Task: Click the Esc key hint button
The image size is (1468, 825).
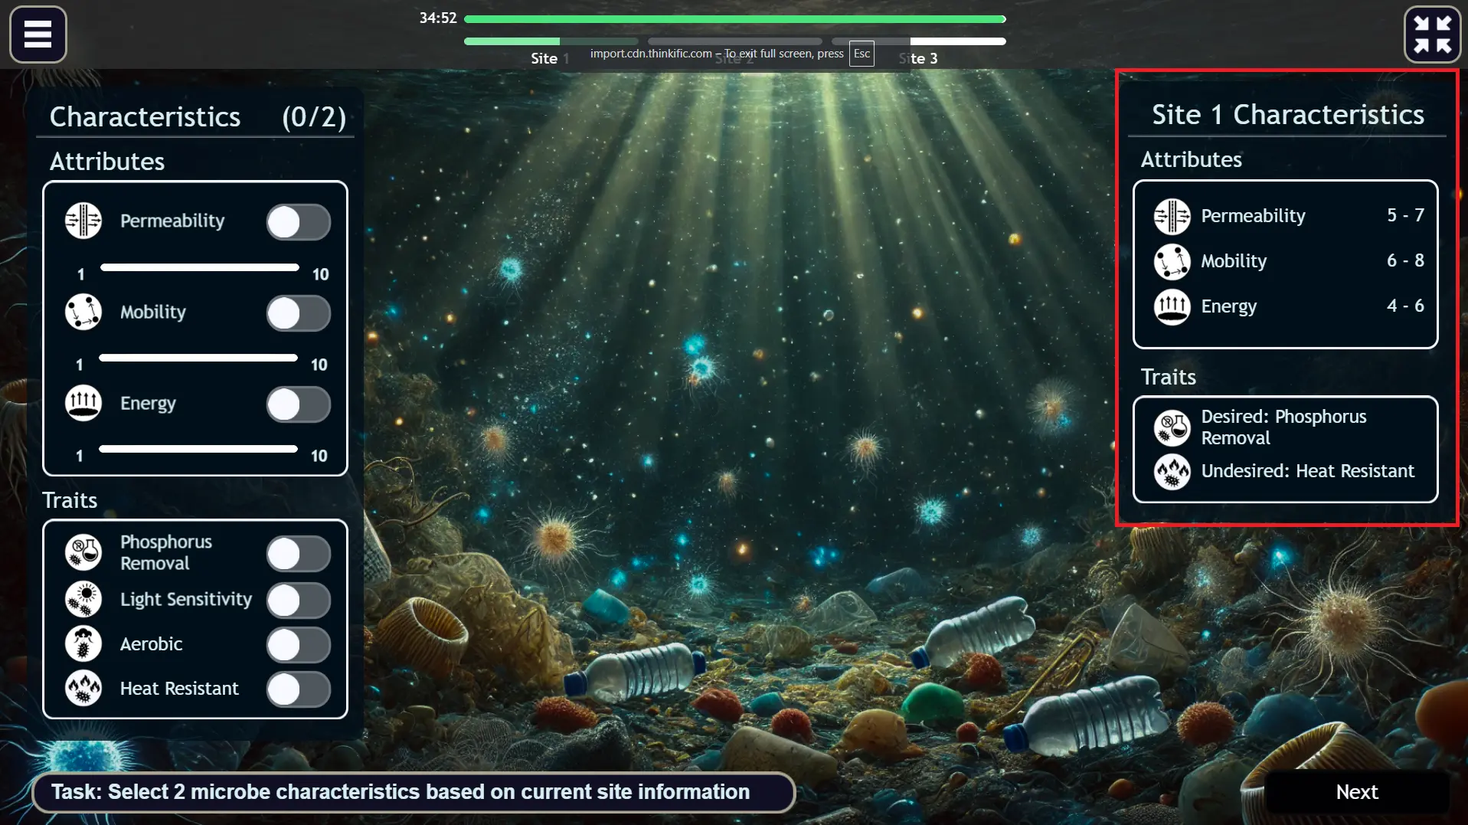Action: 862,54
